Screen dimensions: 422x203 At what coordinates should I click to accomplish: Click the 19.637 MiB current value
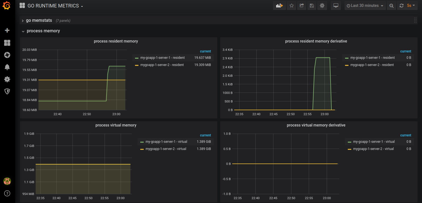pos(202,58)
